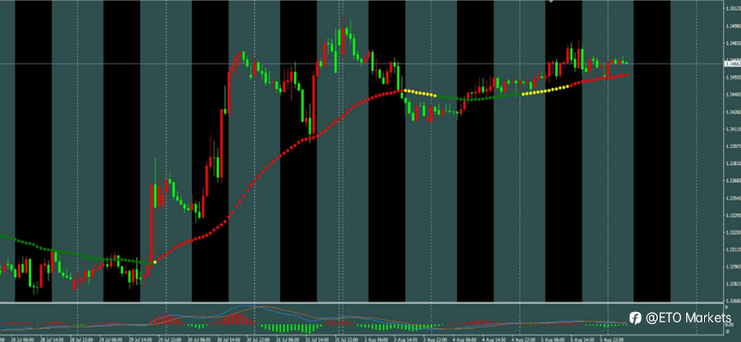Image resolution: width=741 pixels, height=342 pixels.
Task: Click the chart shift triangle marker at top
Action: pyautogui.click(x=551, y=2)
